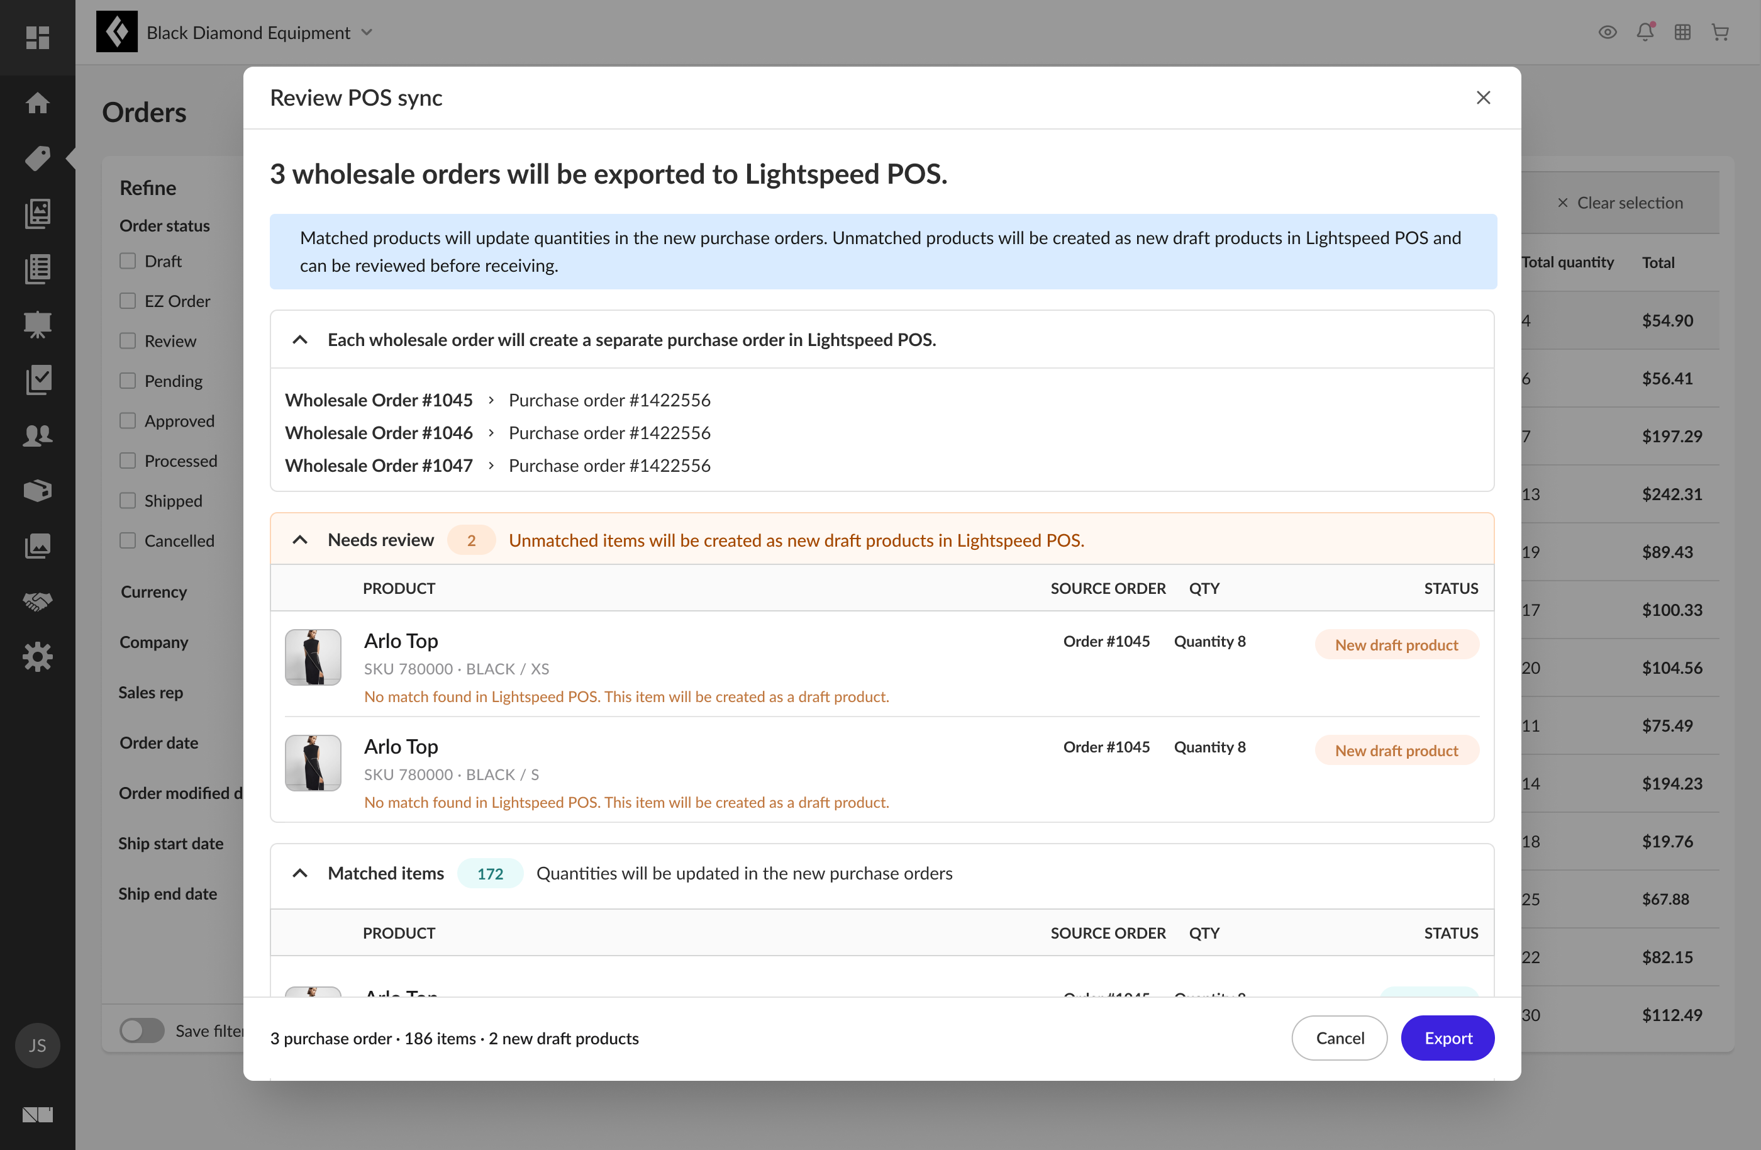Collapse the Matched items section

[x=299, y=873]
